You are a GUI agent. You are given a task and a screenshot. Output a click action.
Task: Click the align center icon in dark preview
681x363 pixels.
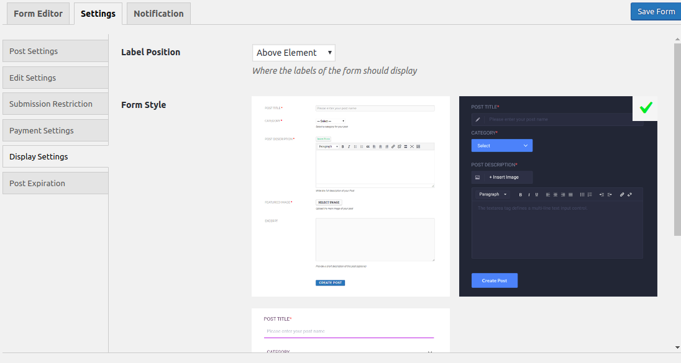coord(555,195)
